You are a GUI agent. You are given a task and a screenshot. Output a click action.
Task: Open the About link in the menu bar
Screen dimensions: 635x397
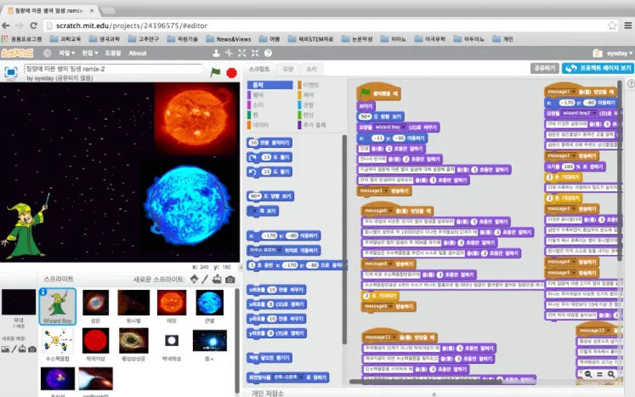[138, 53]
